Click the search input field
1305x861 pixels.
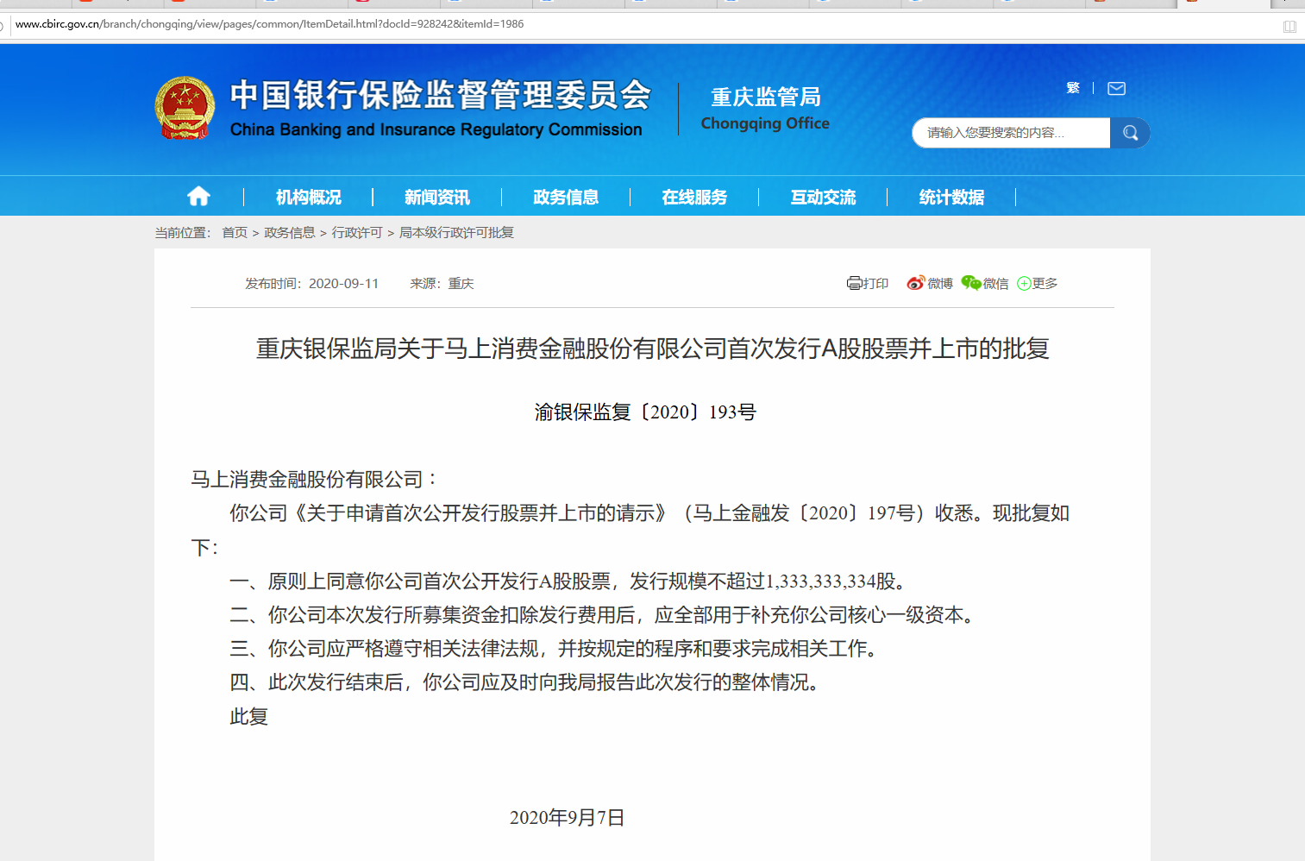tap(1011, 133)
